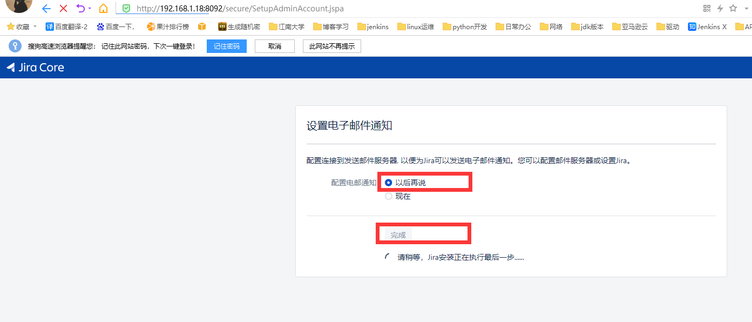Open 生成随机密 bookmark
752x322 pixels.
pyautogui.click(x=239, y=26)
